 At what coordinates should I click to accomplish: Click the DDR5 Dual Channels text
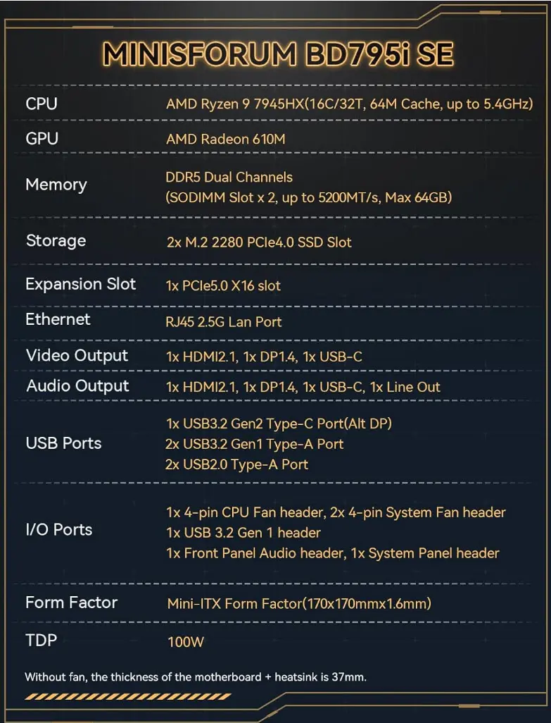(229, 177)
